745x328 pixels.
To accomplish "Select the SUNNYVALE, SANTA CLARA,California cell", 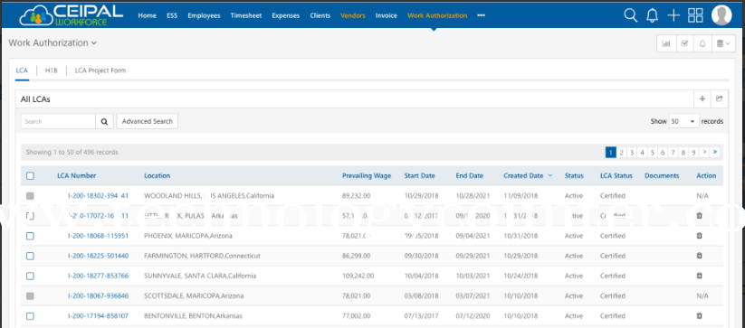I will coord(200,276).
